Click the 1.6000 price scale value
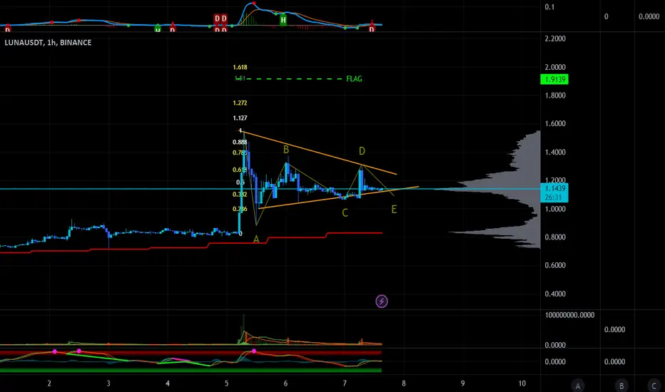This screenshot has width=665, height=392. click(555, 124)
